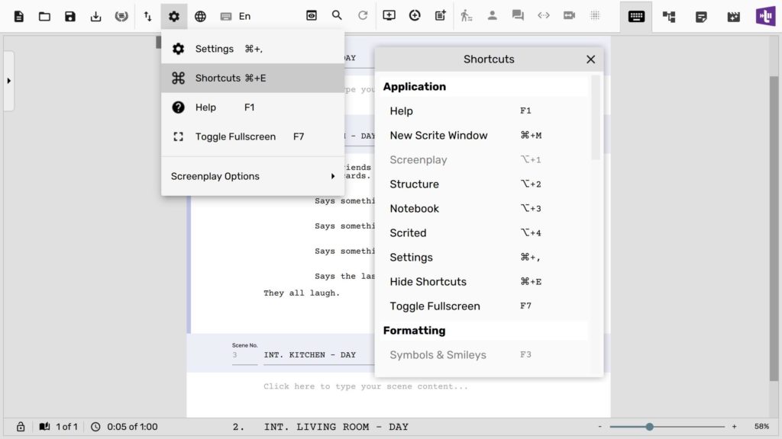Export the screenplay
This screenshot has width=782, height=439.
tap(95, 15)
